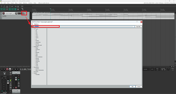Open the Track menu in menu bar
Image resolution: width=176 pixels, height=94 pixels.
20,3
